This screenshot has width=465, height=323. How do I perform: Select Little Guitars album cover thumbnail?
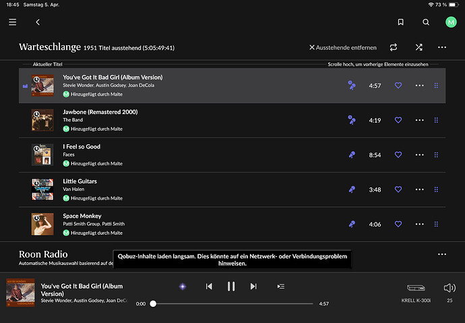pyautogui.click(x=42, y=189)
